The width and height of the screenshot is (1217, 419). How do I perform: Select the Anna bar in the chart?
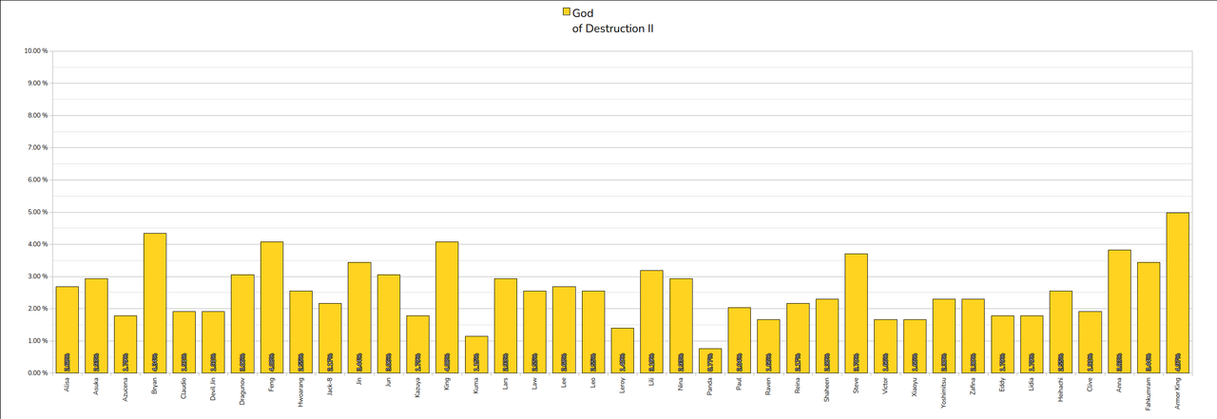(x=1119, y=312)
